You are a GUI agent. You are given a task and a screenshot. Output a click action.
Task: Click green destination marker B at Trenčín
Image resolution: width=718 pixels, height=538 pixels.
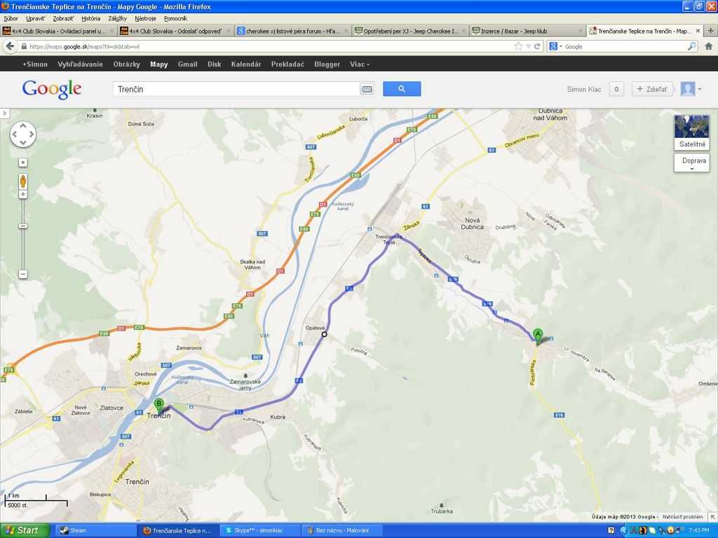click(x=159, y=404)
